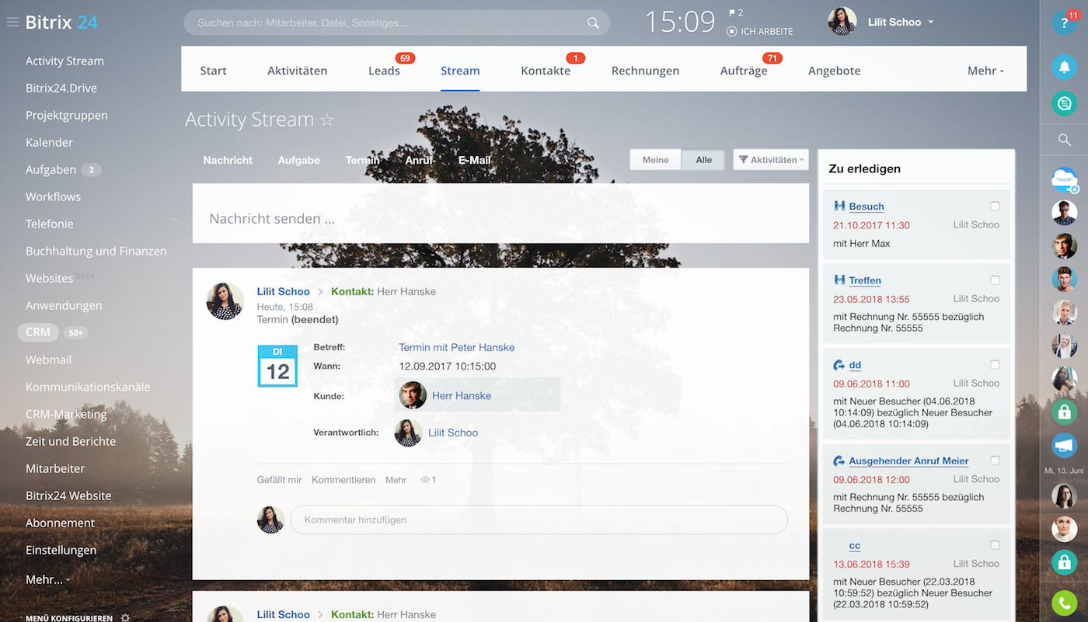
Task: Click the calendar date icon DI 12
Action: click(x=277, y=367)
